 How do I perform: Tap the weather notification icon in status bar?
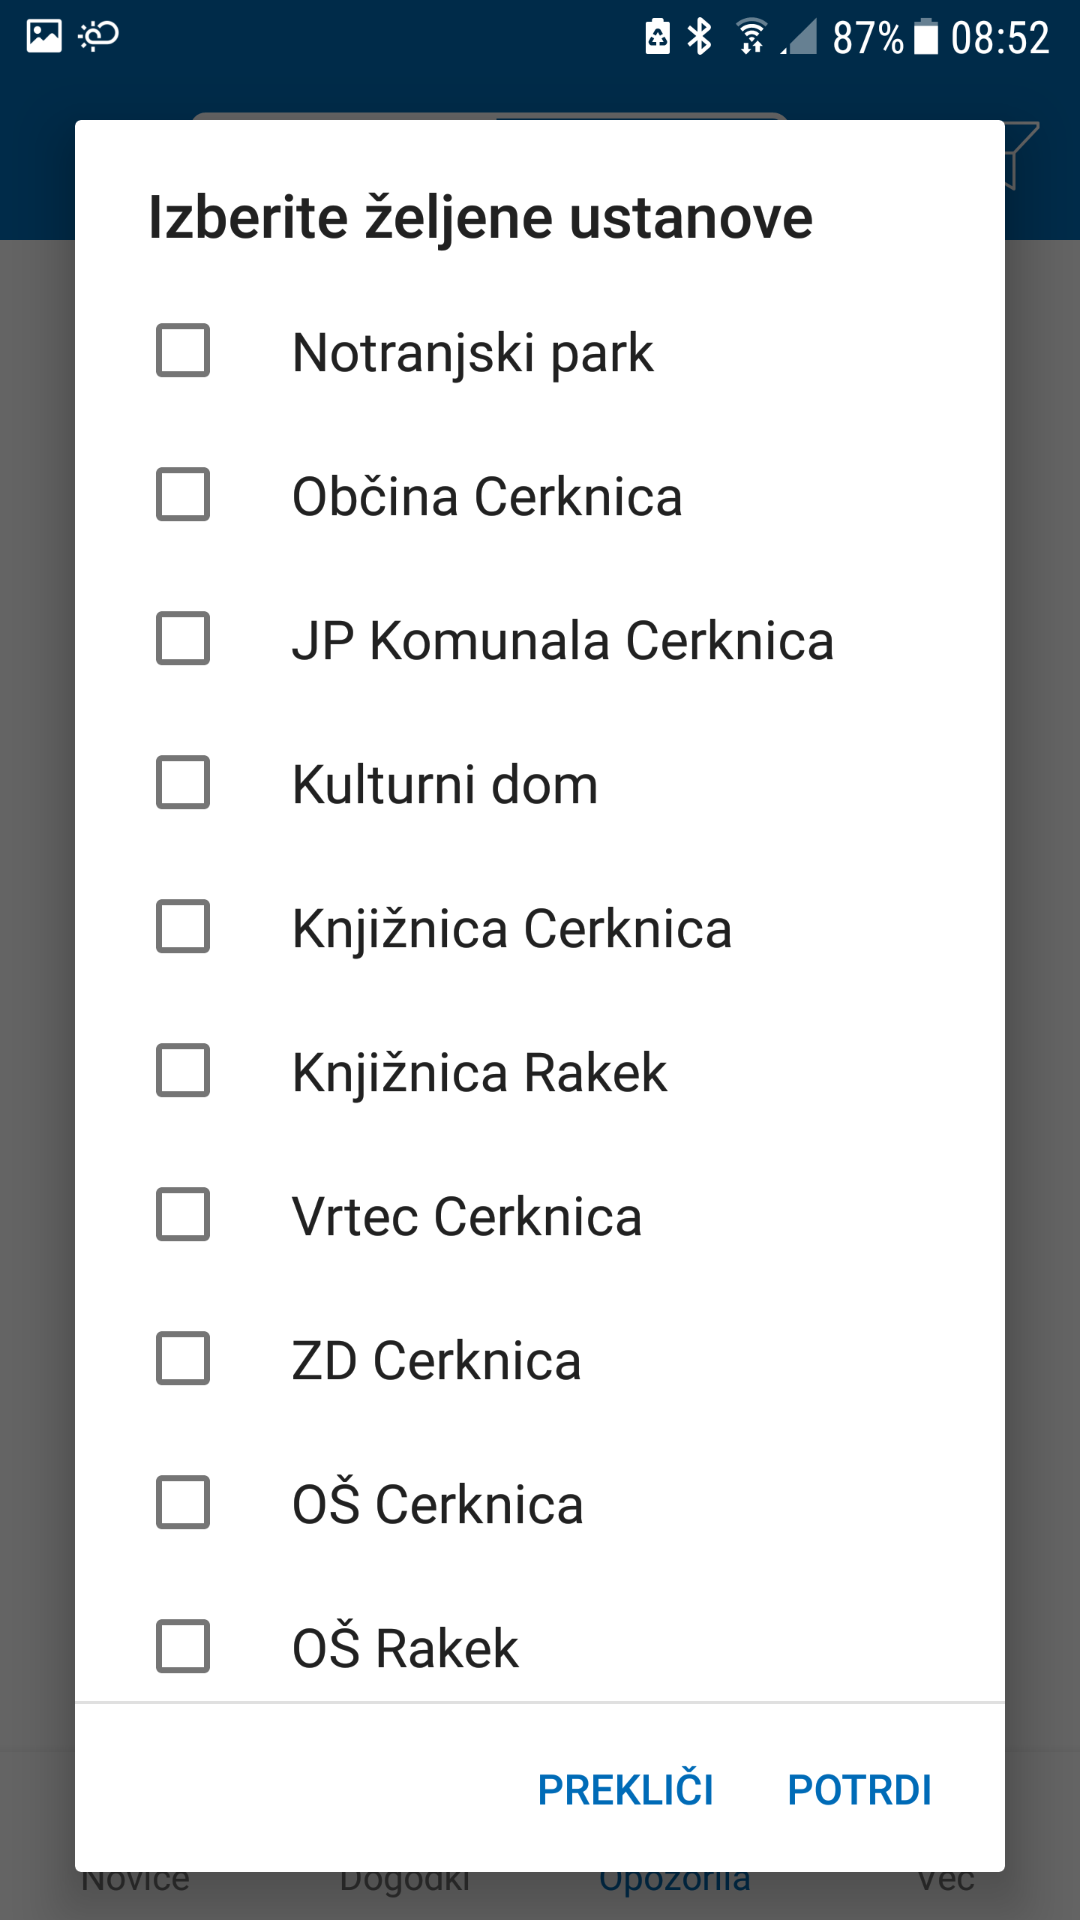98,36
